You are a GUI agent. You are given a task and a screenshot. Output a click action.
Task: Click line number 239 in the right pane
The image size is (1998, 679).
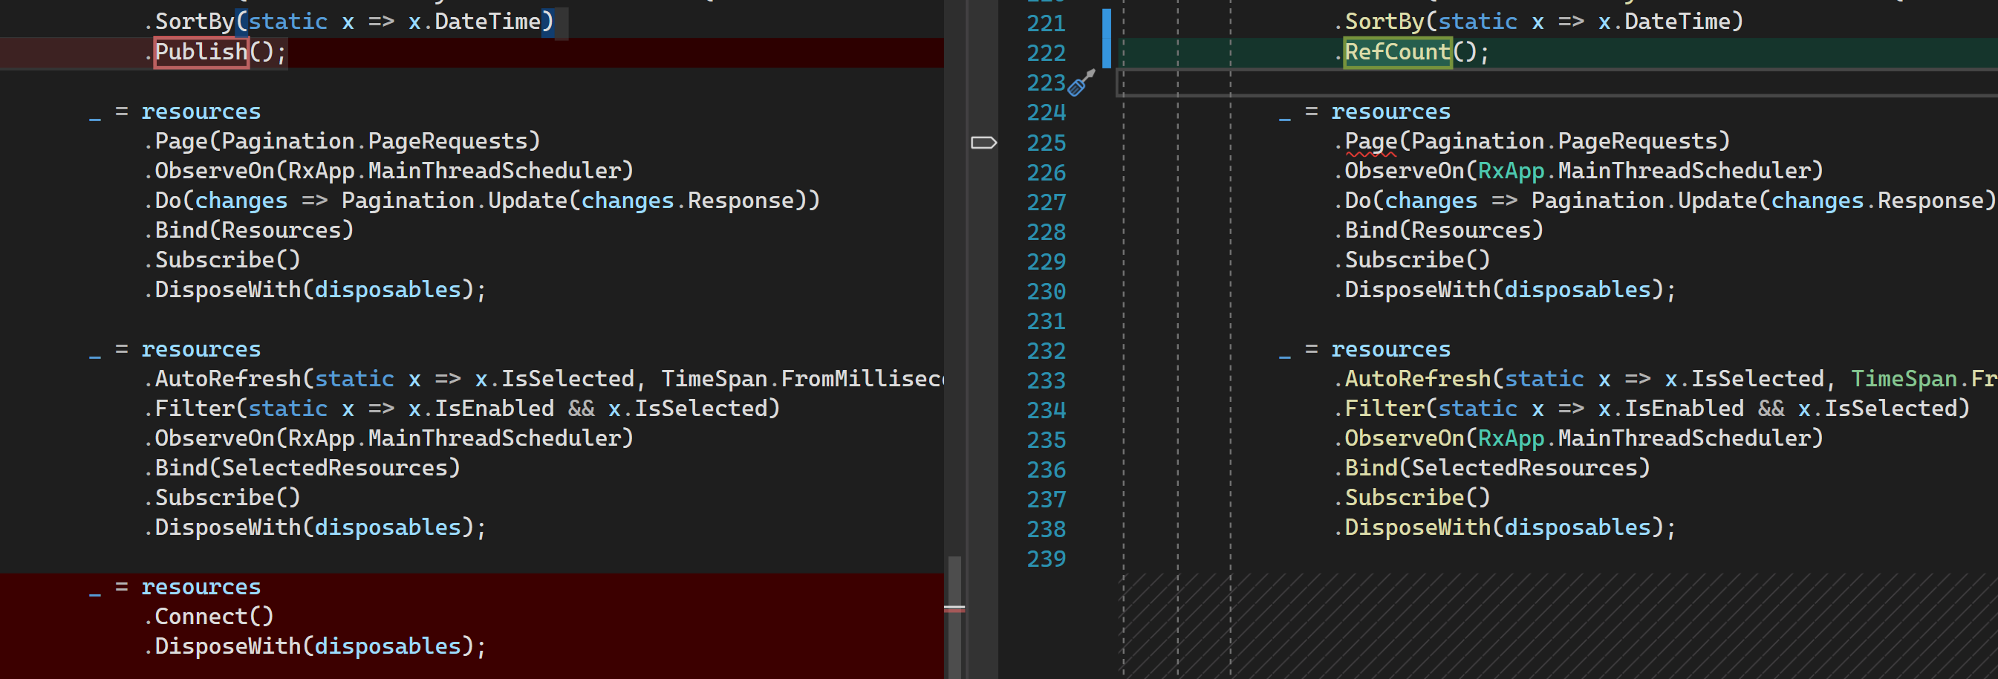pyautogui.click(x=1046, y=559)
